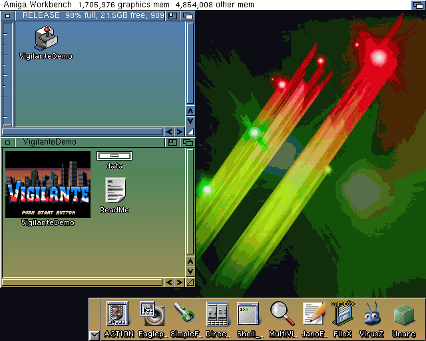This screenshot has width=426, height=341.
Task: Open the data drawer icon
Action: click(114, 156)
